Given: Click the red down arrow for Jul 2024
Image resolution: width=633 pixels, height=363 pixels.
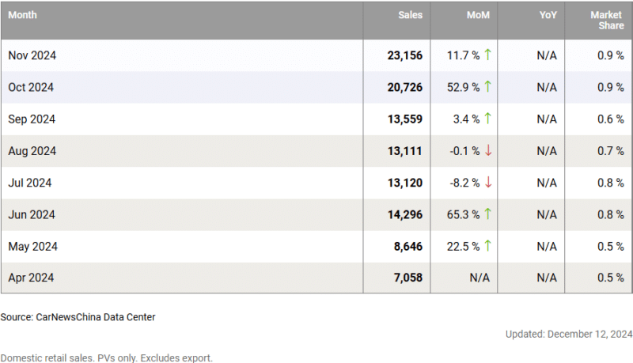Looking at the screenshot, I should coord(488,183).
